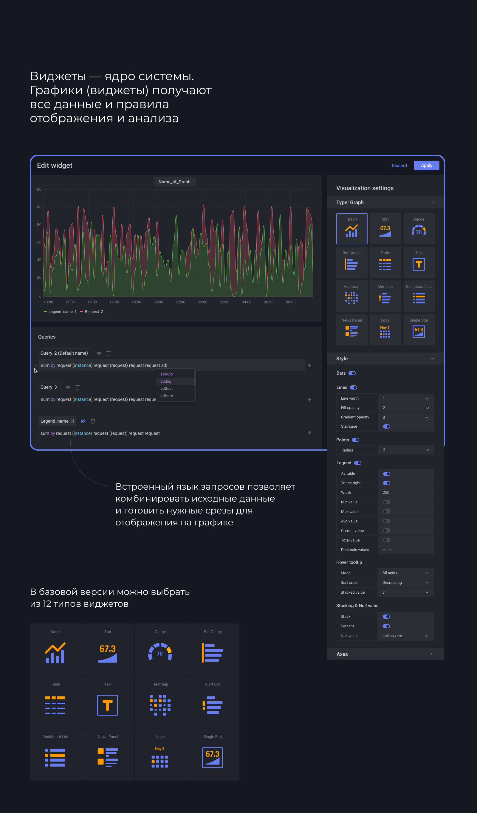The width and height of the screenshot is (477, 813).
Task: Click the Discard link
Action: [x=399, y=165]
